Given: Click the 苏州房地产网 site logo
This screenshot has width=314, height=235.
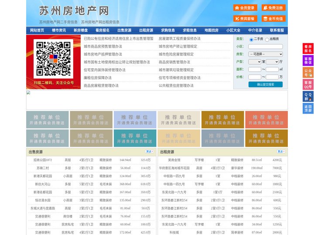Looking at the screenshot, I should 74,11.
